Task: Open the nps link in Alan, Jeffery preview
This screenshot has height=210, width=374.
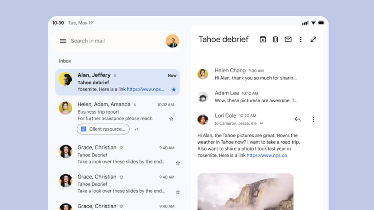Action: click(146, 89)
